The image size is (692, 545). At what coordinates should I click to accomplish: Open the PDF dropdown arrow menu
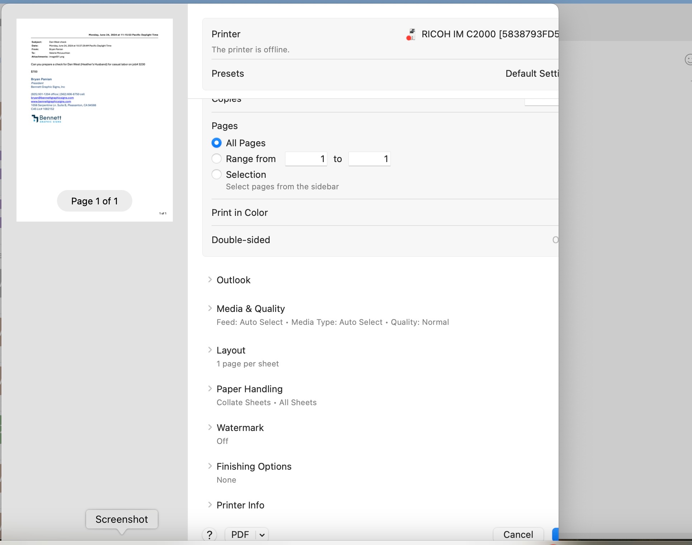(262, 535)
